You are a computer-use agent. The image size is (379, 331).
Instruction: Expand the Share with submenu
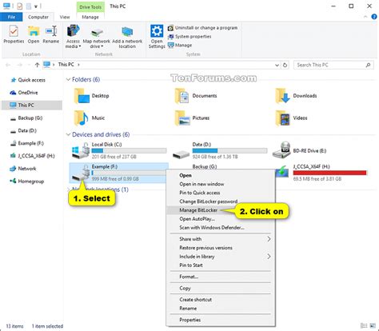(221, 239)
